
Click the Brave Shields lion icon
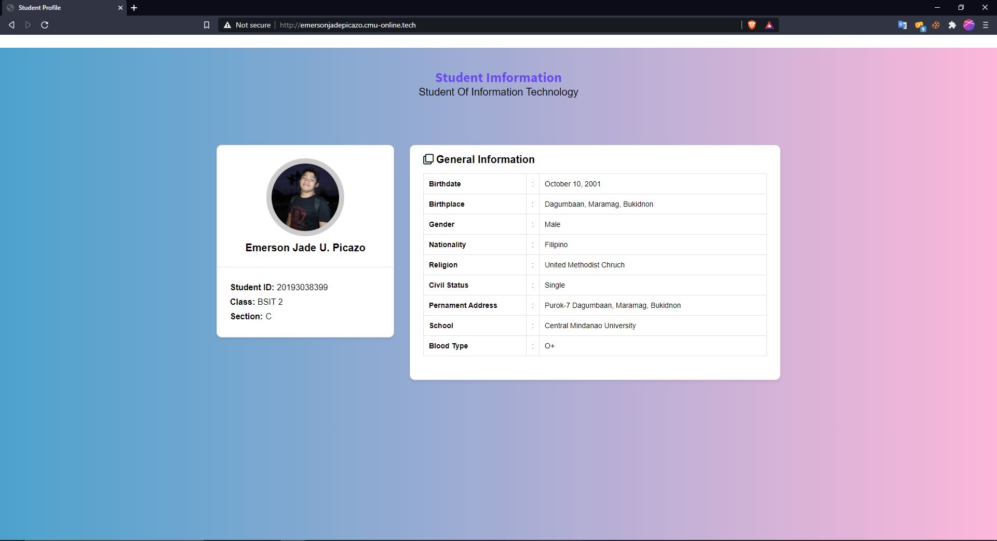751,25
